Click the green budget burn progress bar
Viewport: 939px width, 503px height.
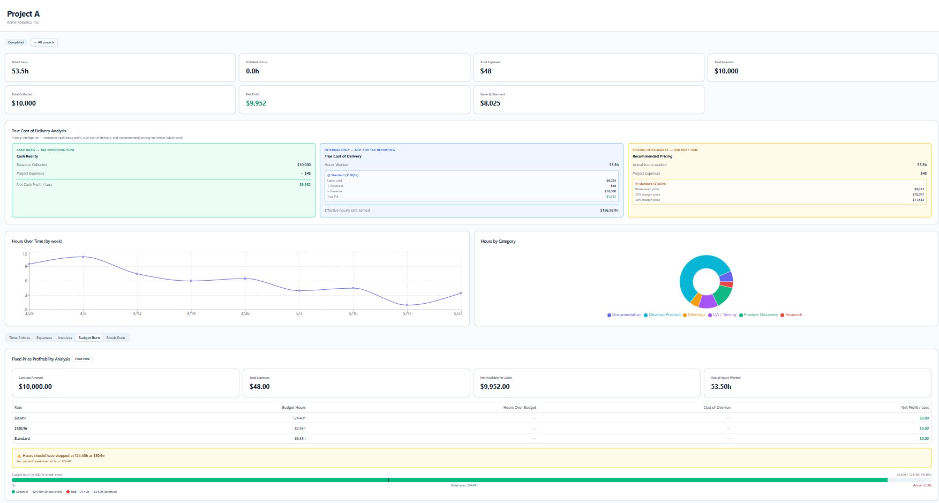click(x=449, y=480)
